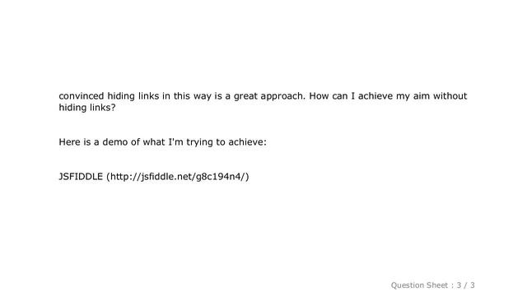Viewport: 527px width, 296px height.
Task: Click the word 'without' at line end
Action: point(450,96)
